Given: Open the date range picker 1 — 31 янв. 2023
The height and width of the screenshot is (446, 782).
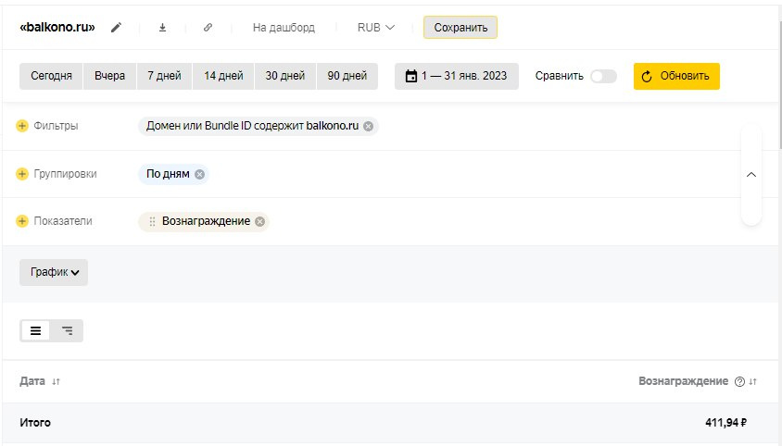Looking at the screenshot, I should (x=457, y=76).
